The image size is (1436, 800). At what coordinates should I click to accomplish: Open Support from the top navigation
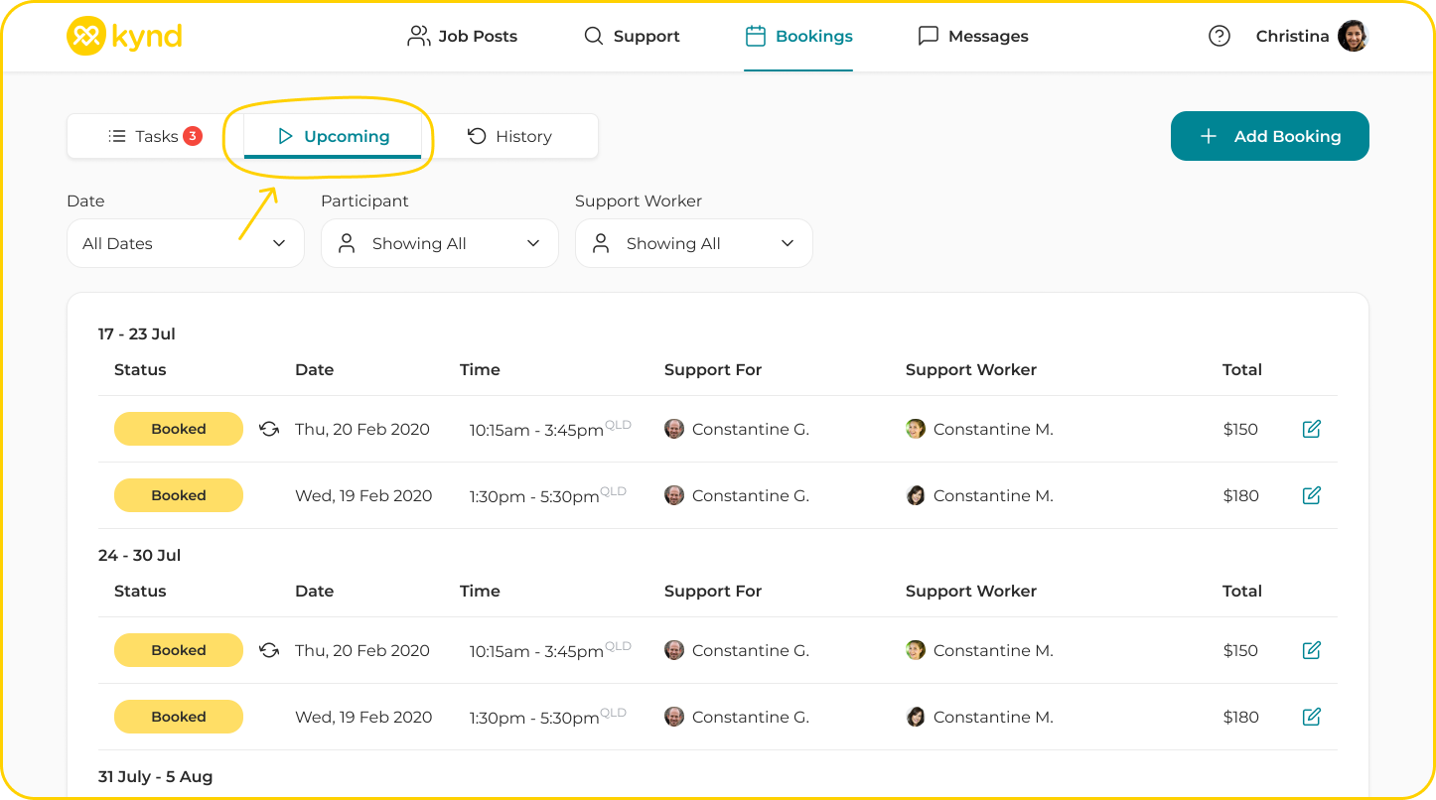tap(632, 36)
